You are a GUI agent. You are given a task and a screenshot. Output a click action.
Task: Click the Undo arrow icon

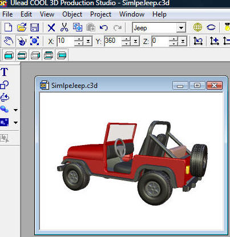pos(104,28)
